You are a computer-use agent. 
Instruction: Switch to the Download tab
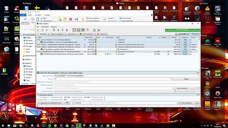(42, 34)
